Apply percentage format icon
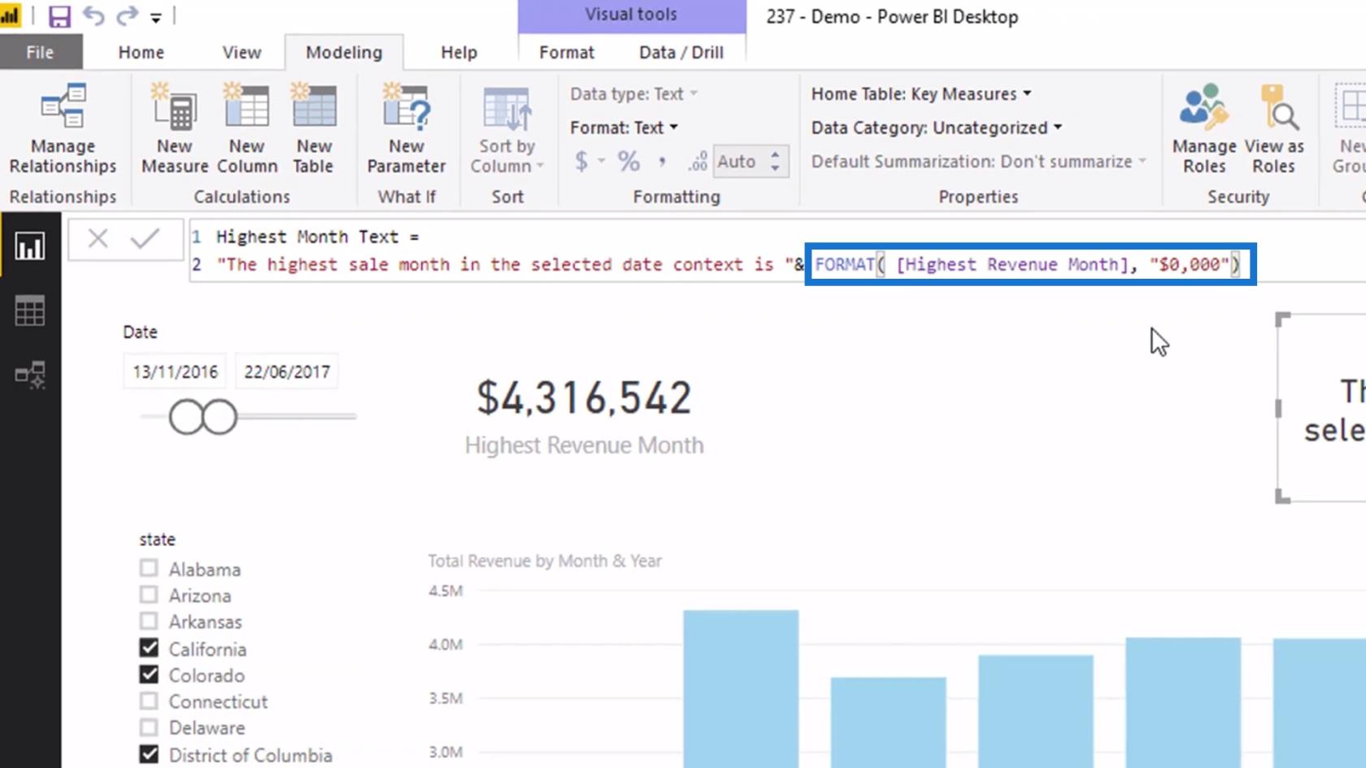 [x=629, y=161]
